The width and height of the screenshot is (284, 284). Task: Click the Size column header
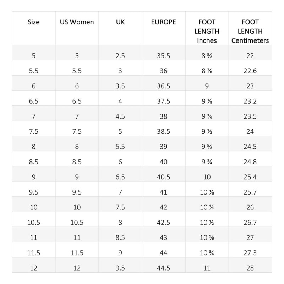[x=34, y=22]
